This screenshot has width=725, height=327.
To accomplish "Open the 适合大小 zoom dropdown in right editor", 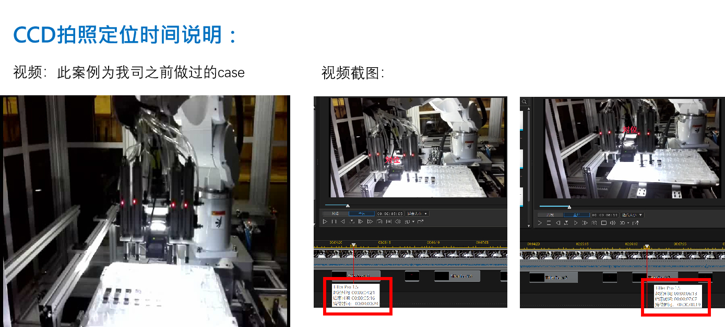I will (632, 215).
